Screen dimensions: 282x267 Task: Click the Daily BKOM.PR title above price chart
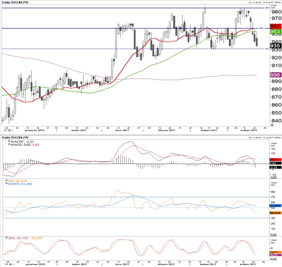click(x=15, y=2)
